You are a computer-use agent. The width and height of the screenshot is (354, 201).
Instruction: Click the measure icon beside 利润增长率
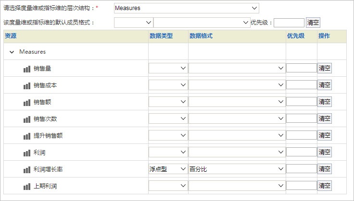point(27,170)
